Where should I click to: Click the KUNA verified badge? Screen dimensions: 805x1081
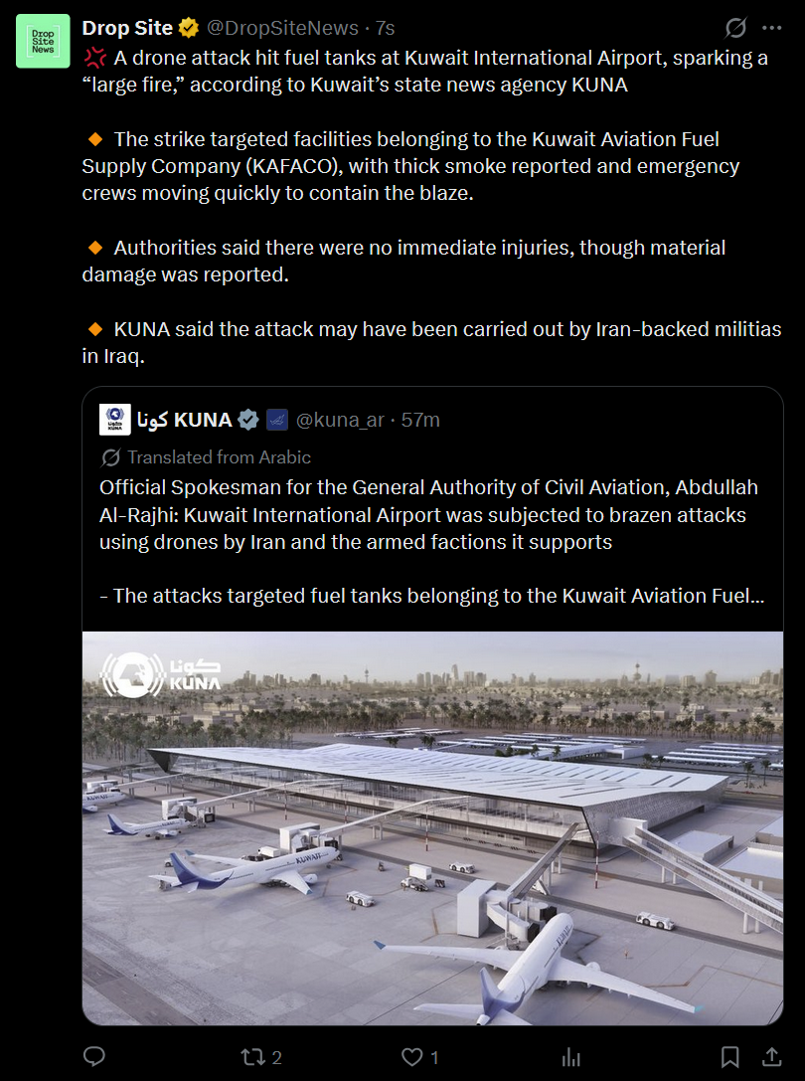248,419
